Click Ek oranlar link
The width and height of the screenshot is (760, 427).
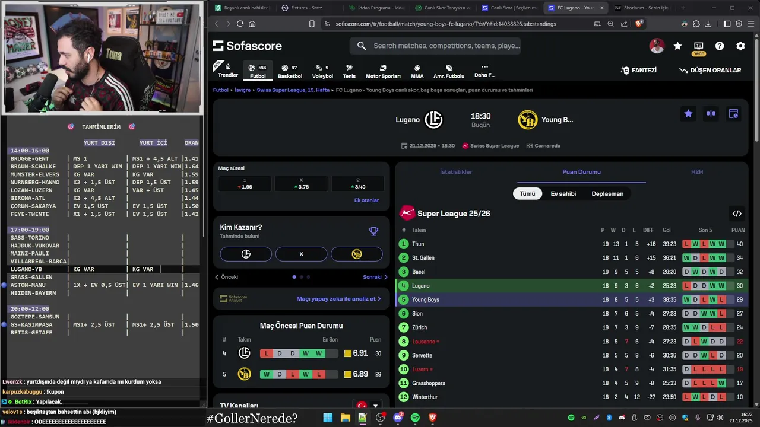pyautogui.click(x=366, y=200)
